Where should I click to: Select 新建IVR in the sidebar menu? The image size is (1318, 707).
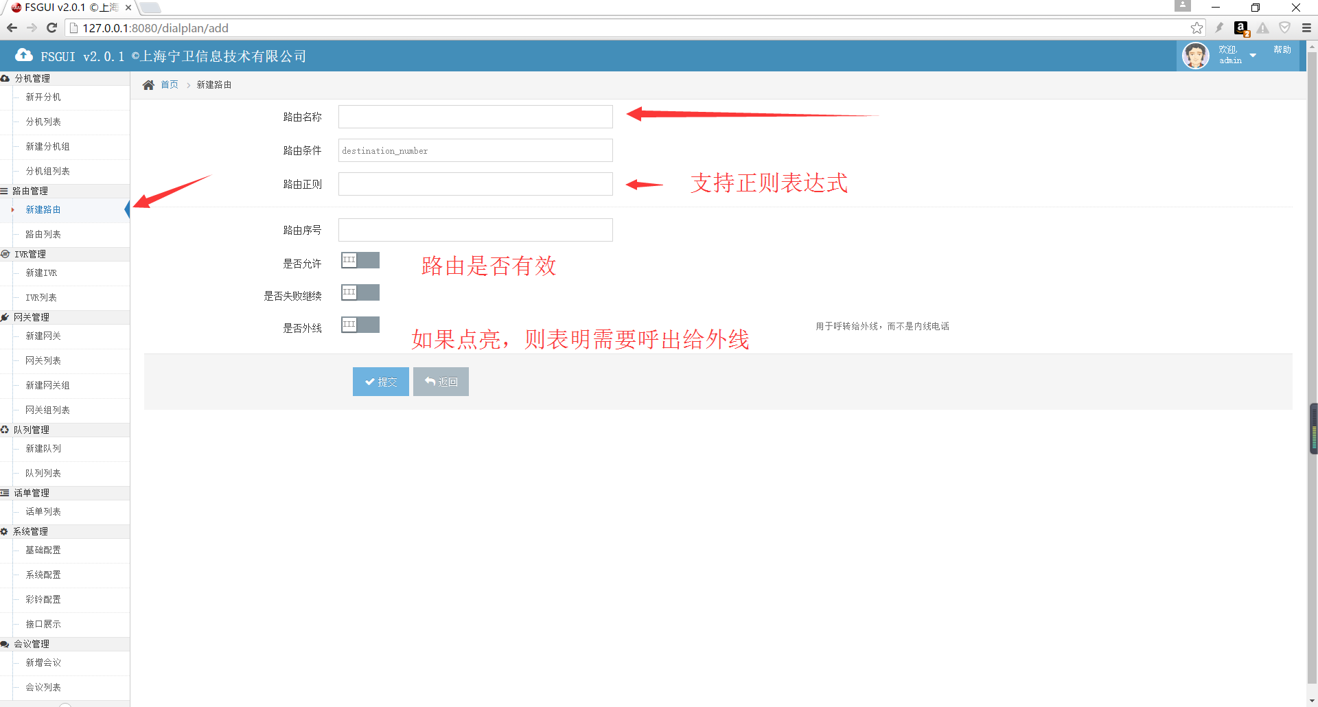41,273
